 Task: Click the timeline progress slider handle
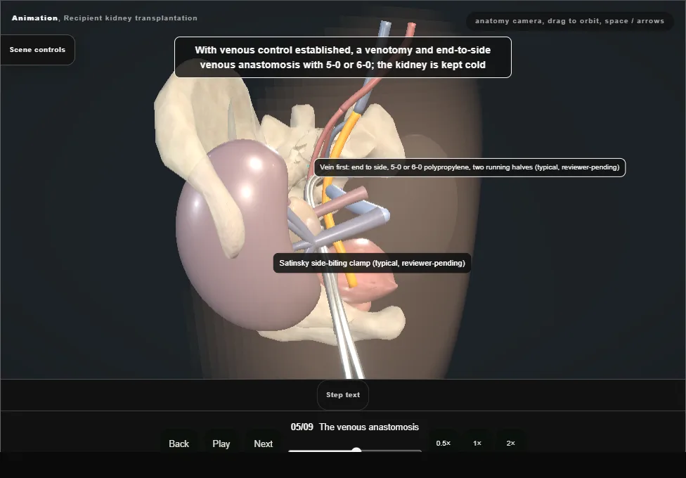pyautogui.click(x=356, y=451)
